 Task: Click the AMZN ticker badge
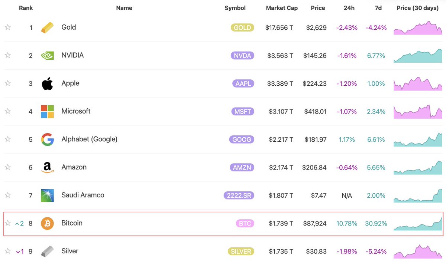[242, 168]
